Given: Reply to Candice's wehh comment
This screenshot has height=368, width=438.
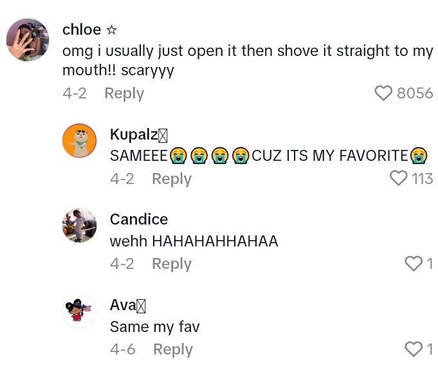Looking at the screenshot, I should point(172,264).
